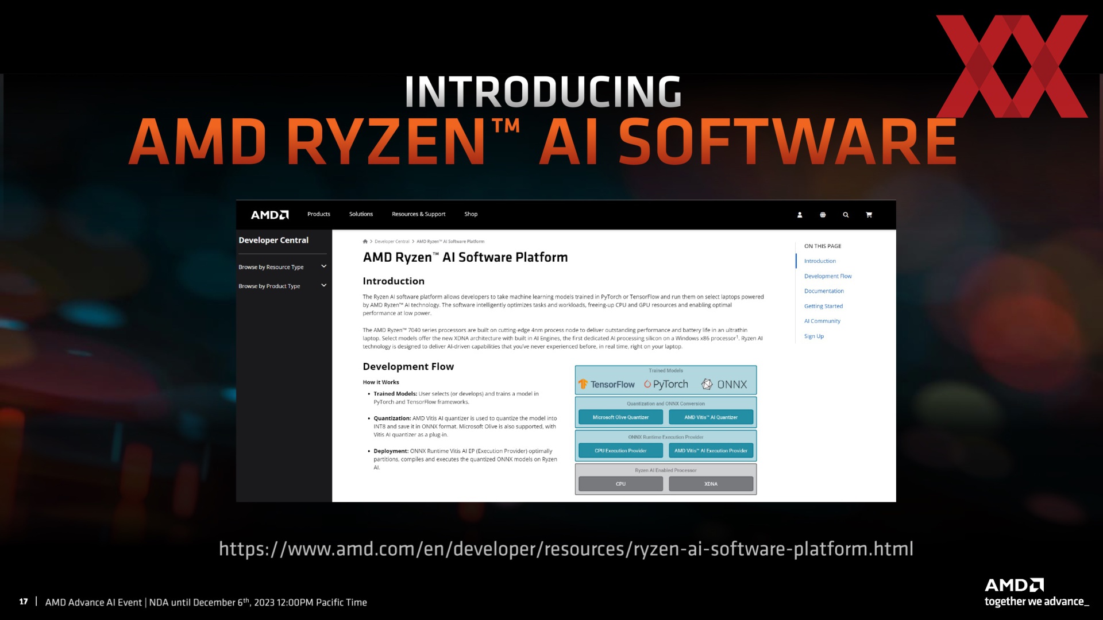Click AMD Ryzen AI Software Platform breadcrumb
This screenshot has height=620, width=1103.
450,242
